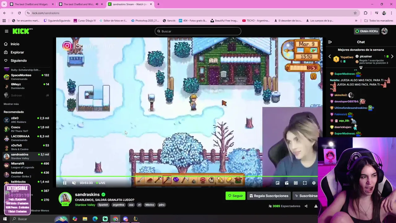Viewport: 396px width, 223px height.
Task: Click the clip creation icon in player
Action: coord(286,183)
